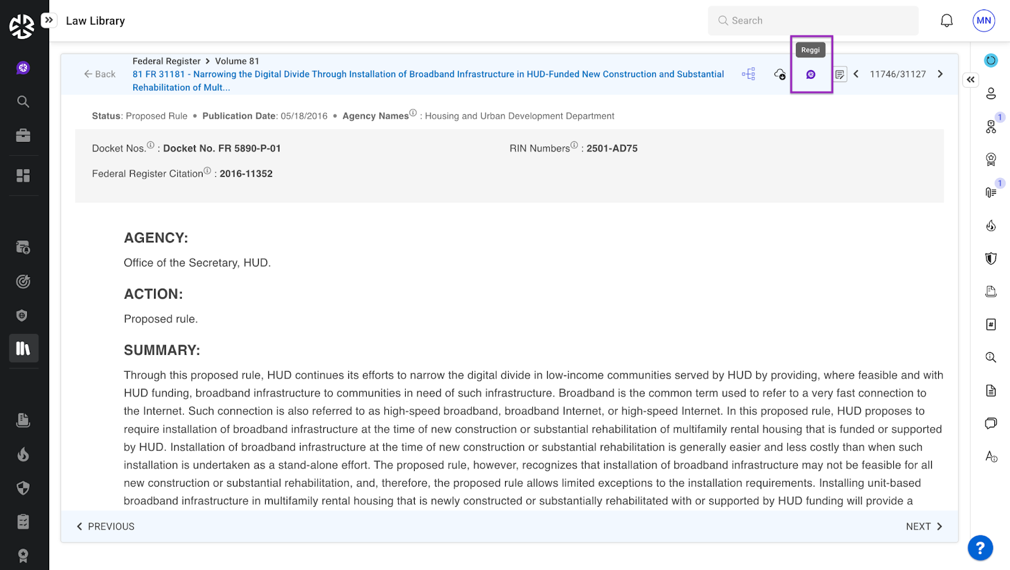Image resolution: width=1010 pixels, height=570 pixels.
Task: Open the document hierarchy tree icon
Action: 749,74
